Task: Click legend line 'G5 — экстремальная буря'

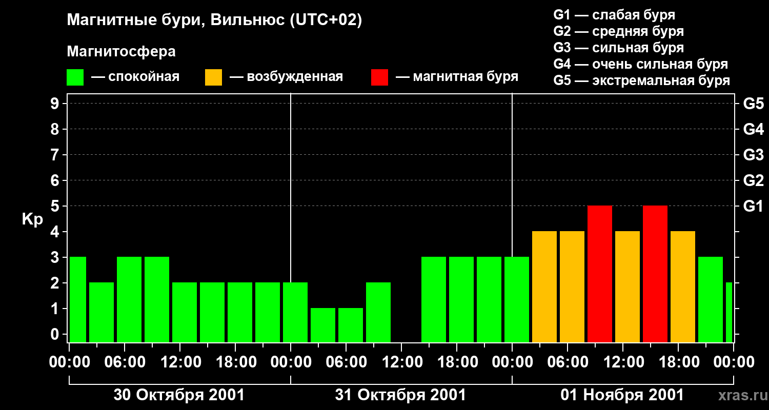Action: [x=642, y=80]
